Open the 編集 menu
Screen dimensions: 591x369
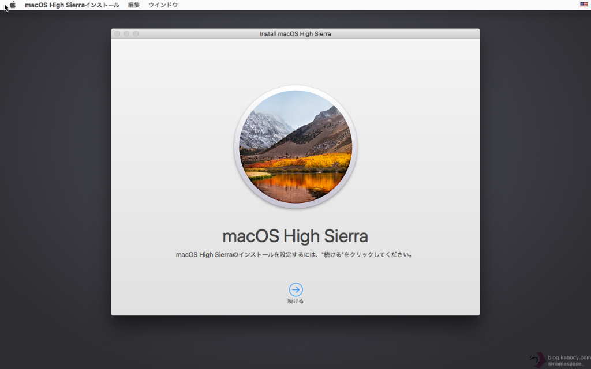(x=134, y=5)
